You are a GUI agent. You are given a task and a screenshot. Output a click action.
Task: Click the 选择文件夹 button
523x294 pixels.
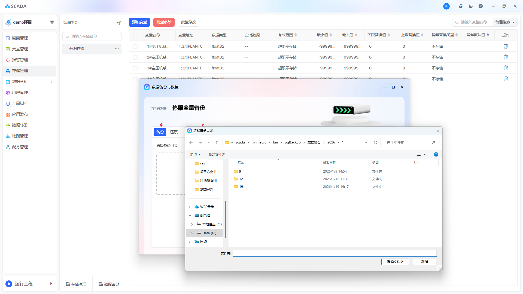pos(395,262)
